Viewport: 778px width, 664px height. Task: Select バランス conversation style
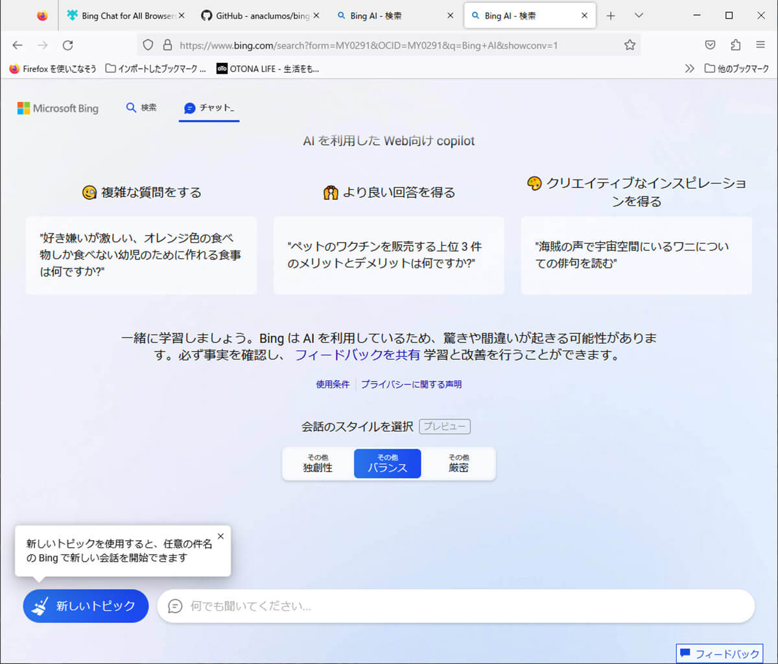pyautogui.click(x=388, y=464)
